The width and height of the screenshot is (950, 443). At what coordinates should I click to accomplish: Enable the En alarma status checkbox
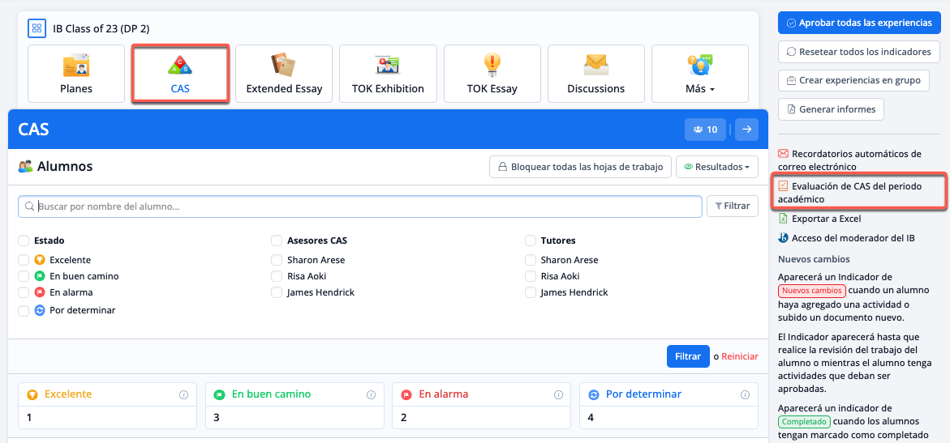point(24,292)
